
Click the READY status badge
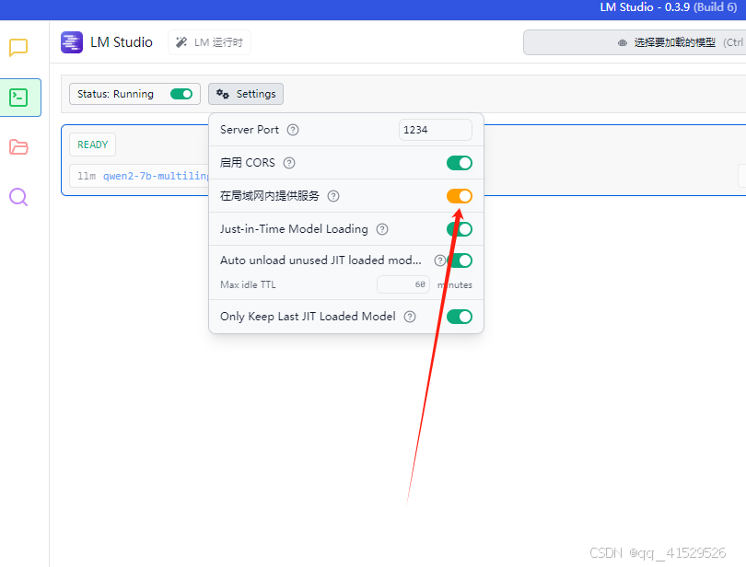pyautogui.click(x=93, y=145)
